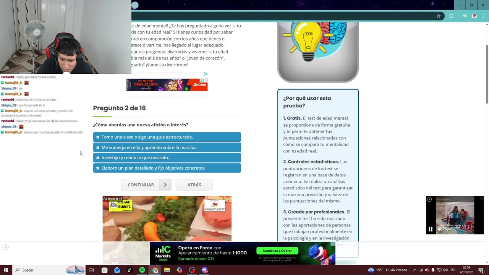The image size is (489, 275).
Task: Open the purple app icon on the taskbar
Action: (205, 270)
